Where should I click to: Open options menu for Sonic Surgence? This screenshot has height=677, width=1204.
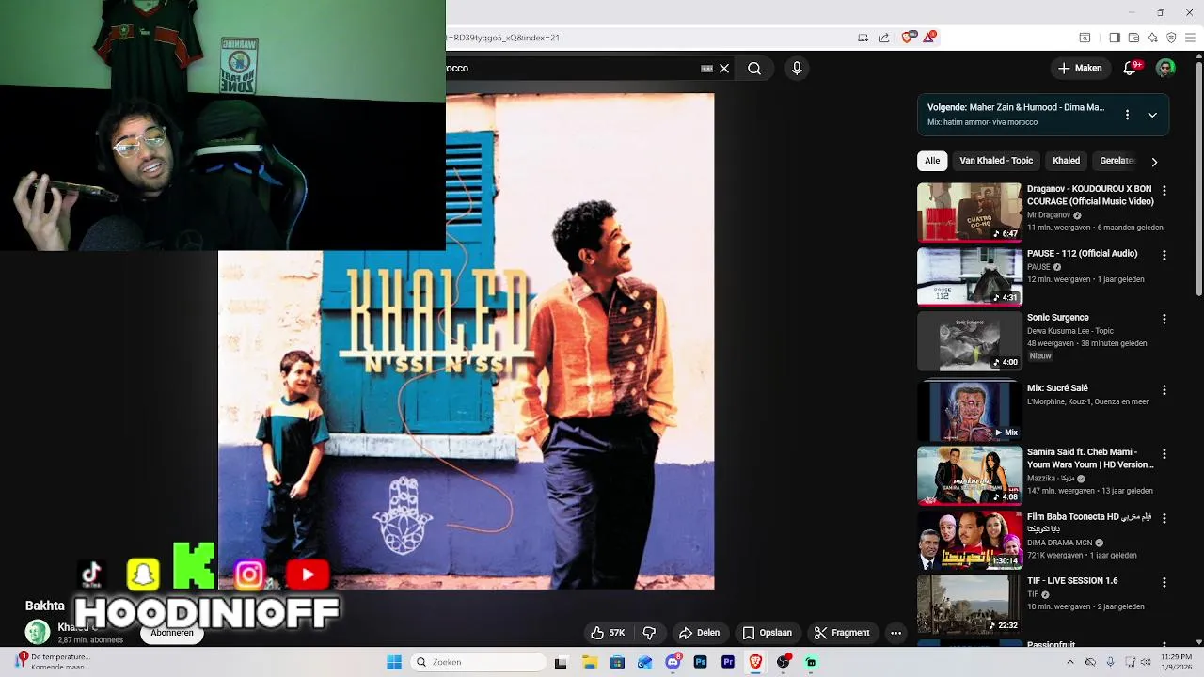click(x=1164, y=320)
